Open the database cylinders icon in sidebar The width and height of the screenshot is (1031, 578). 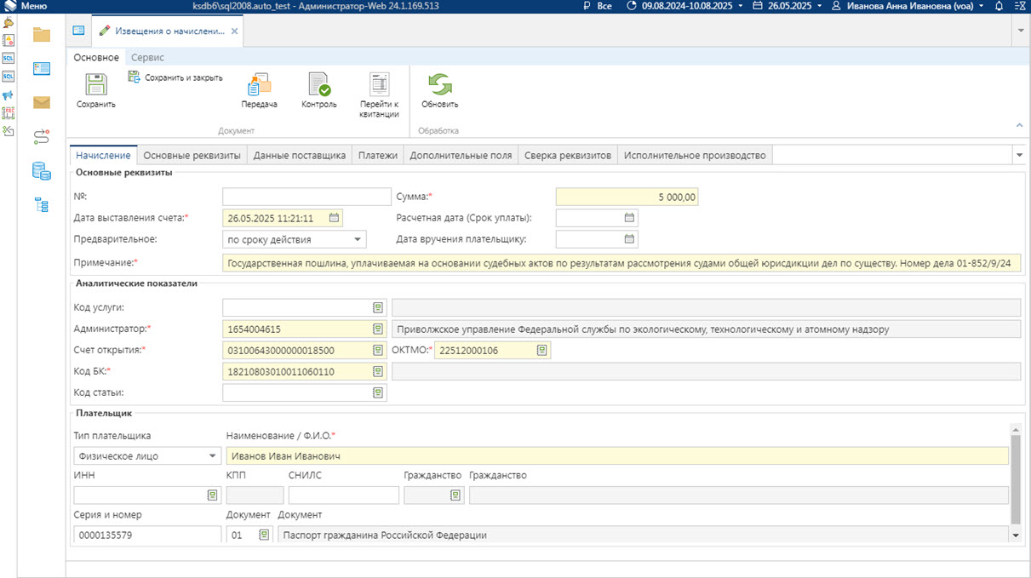(x=42, y=170)
